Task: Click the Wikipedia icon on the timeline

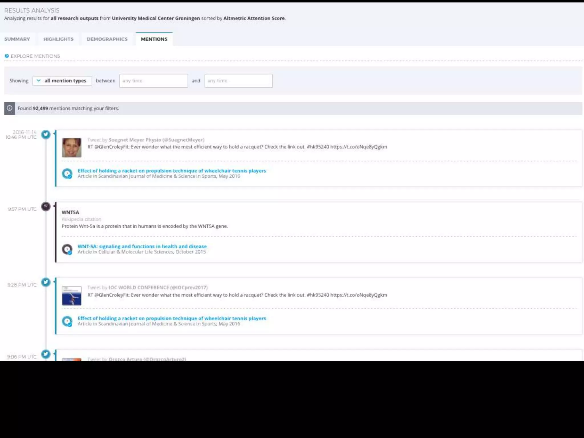Action: [46, 206]
